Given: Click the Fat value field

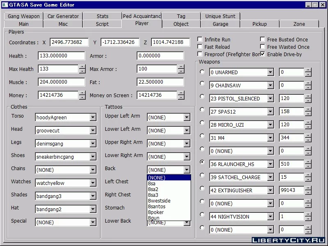Looking at the screenshot, I should [x=160, y=82].
